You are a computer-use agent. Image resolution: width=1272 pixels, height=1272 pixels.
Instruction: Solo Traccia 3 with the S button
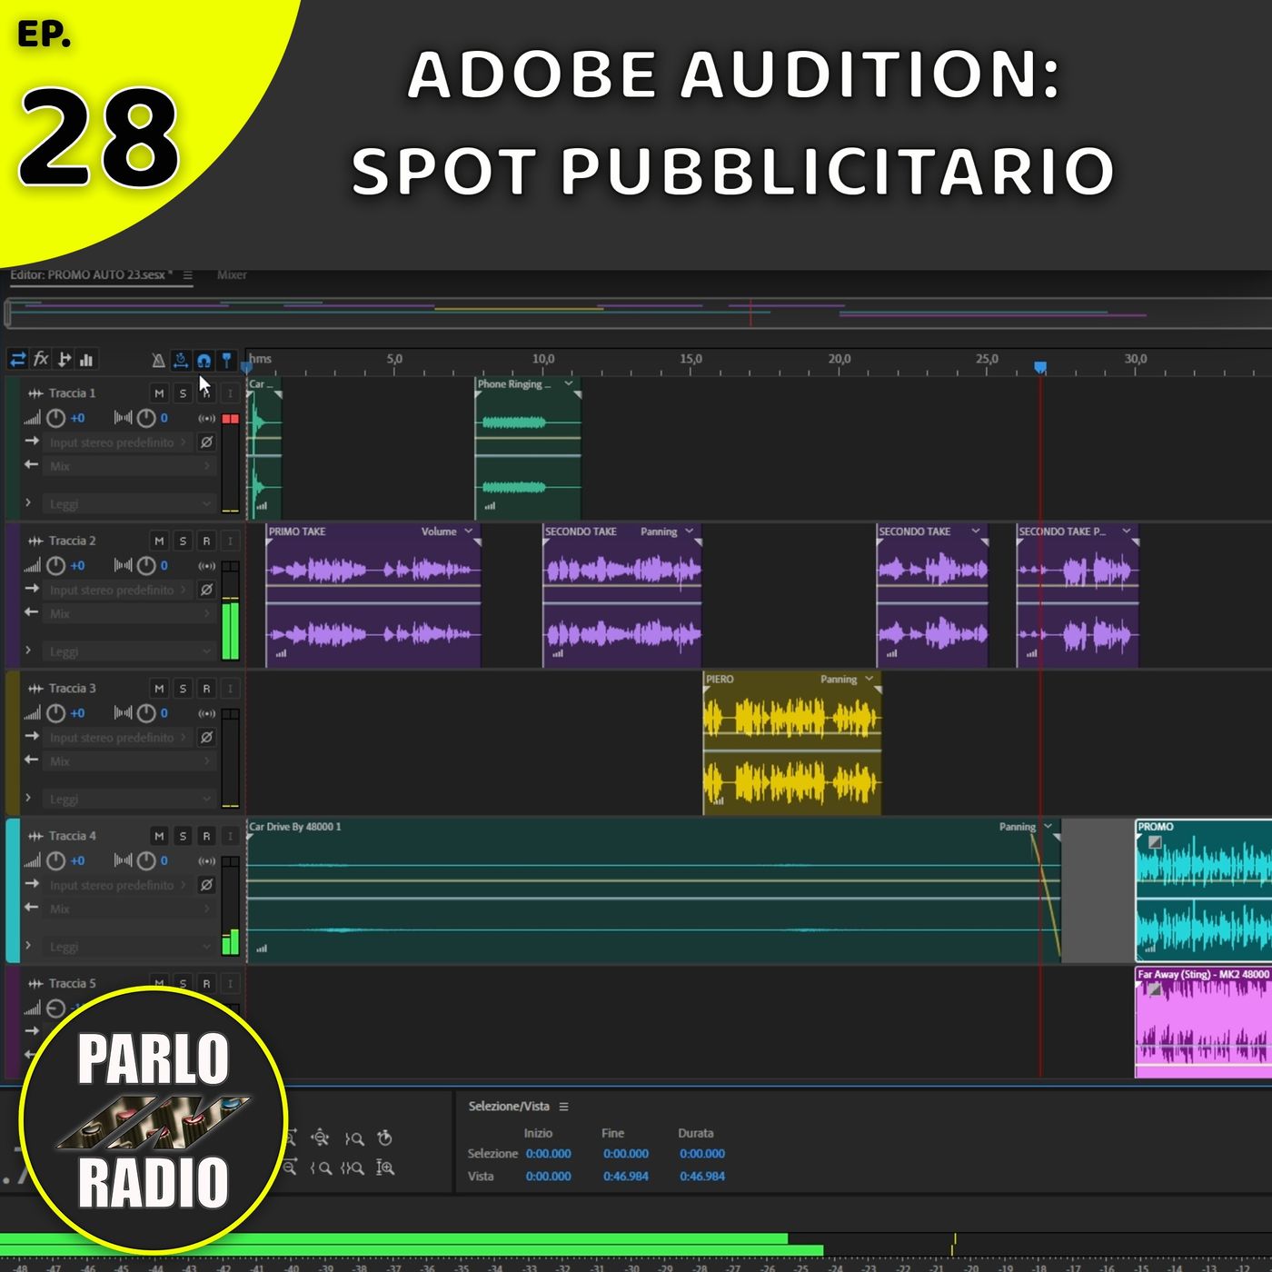[183, 689]
